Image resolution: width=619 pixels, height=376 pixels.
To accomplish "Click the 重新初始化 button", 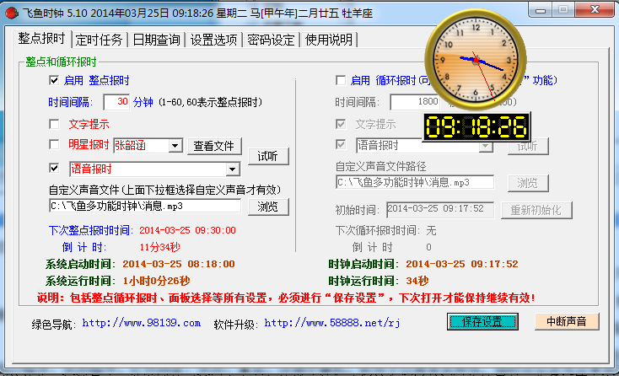I will (x=536, y=210).
